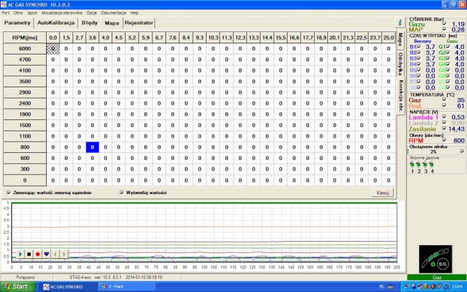Toggle the MAP pressure checkbox

pyautogui.click(x=445, y=29)
